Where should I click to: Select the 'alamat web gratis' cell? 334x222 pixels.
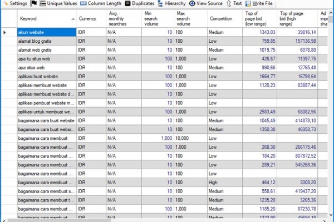click(x=47, y=50)
